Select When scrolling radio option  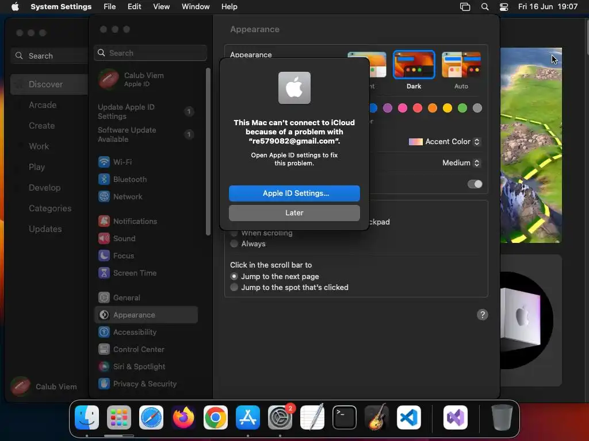coord(234,233)
